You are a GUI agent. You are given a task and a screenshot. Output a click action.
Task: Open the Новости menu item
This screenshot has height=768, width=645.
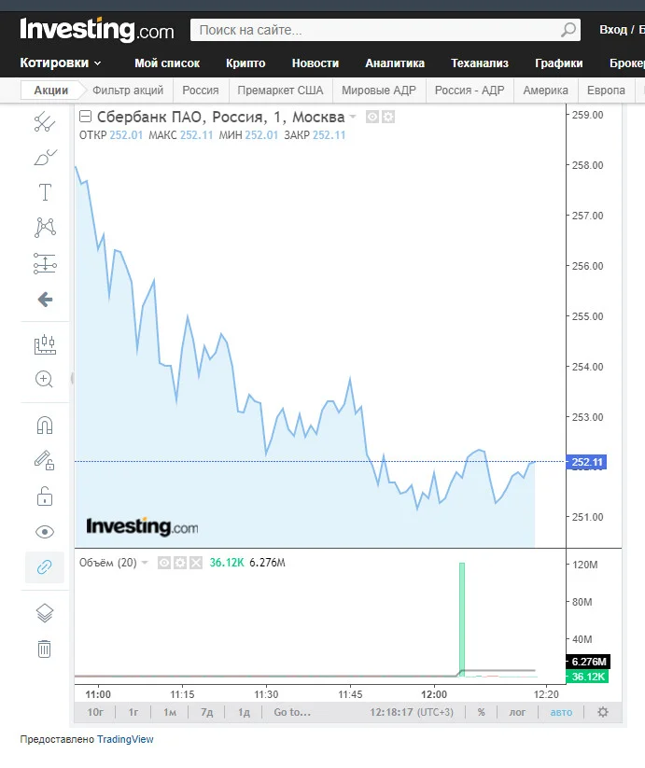click(315, 63)
